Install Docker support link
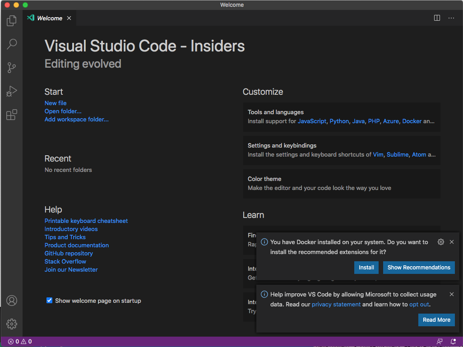This screenshot has height=347, width=463. [412, 121]
